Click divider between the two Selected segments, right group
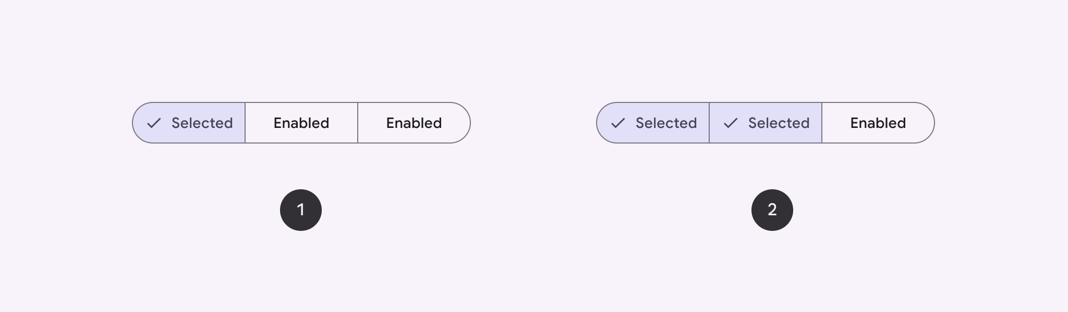Image resolution: width=1068 pixels, height=312 pixels. [x=709, y=123]
